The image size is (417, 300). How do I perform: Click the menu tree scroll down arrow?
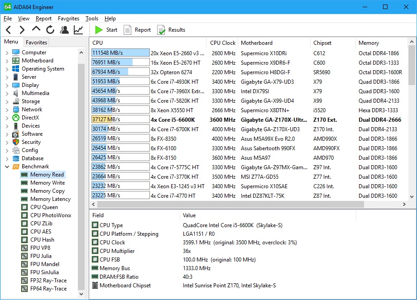(x=81, y=294)
